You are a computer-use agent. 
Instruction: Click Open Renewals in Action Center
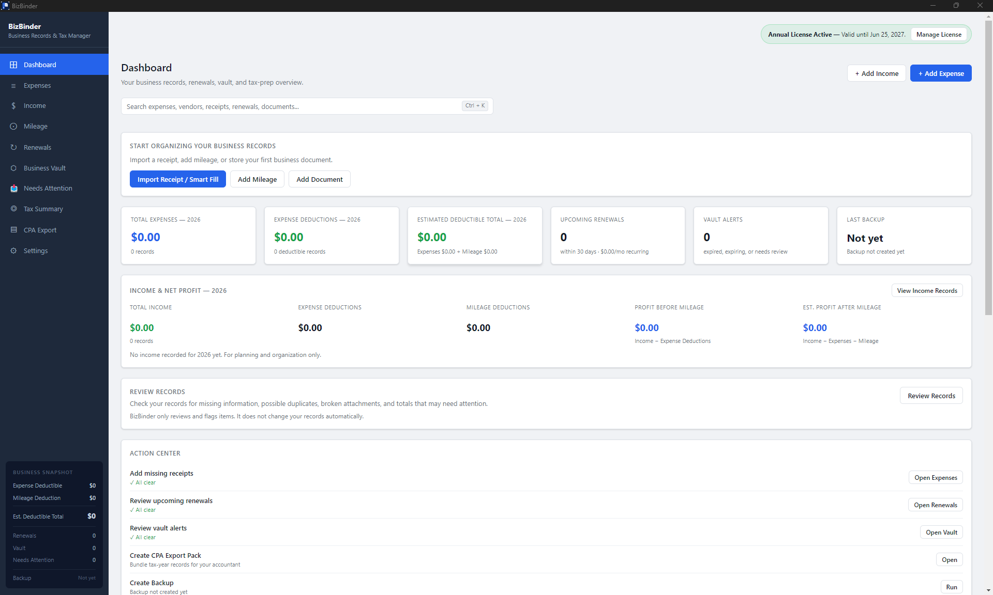pos(935,505)
